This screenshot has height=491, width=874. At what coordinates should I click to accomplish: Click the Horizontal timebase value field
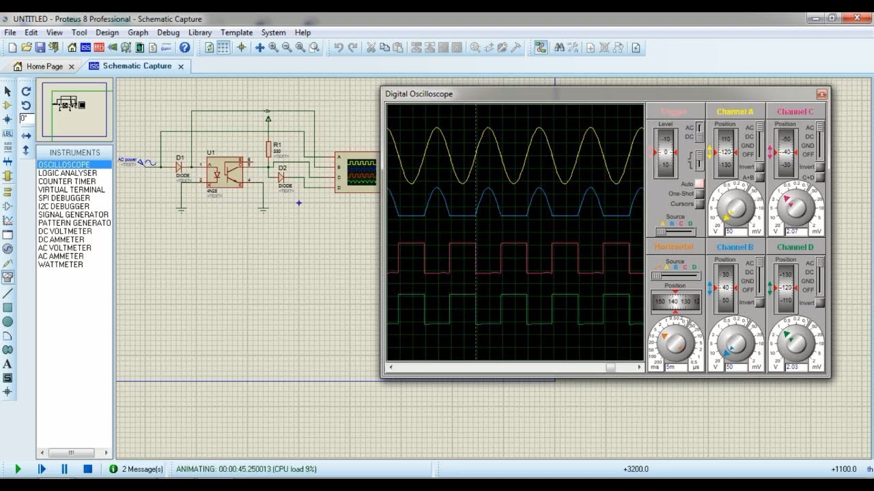point(677,367)
